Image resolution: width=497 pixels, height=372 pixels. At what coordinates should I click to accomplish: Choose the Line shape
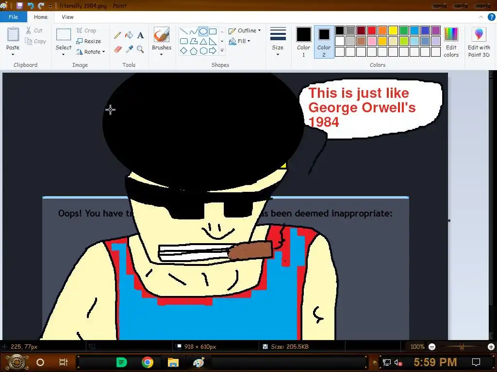(x=183, y=31)
